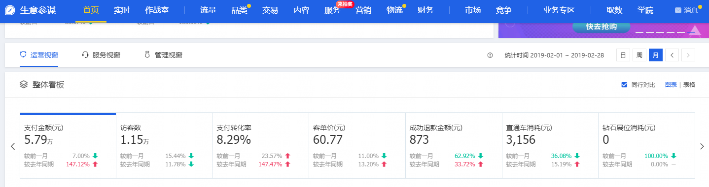Show more metric cards with right arrow
Viewport: 709px width, 187px height.
pyautogui.click(x=702, y=146)
